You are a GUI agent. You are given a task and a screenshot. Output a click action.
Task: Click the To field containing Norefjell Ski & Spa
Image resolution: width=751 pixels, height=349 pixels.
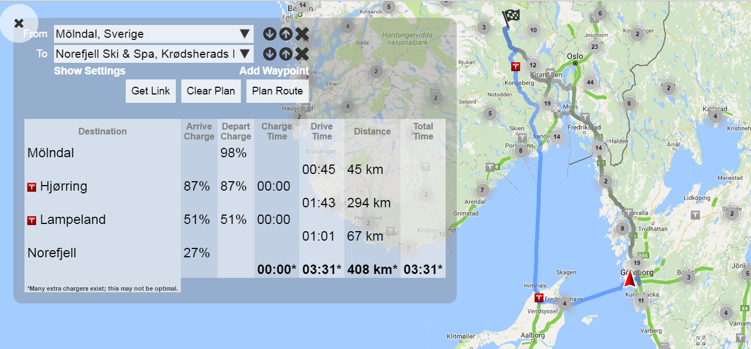[x=154, y=54]
